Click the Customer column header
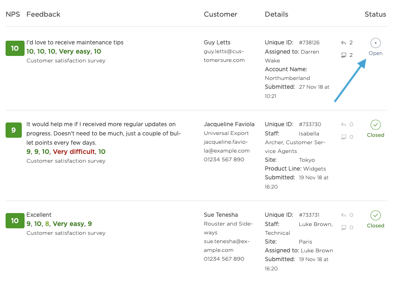Viewport: 393px width, 281px height. pos(220,14)
